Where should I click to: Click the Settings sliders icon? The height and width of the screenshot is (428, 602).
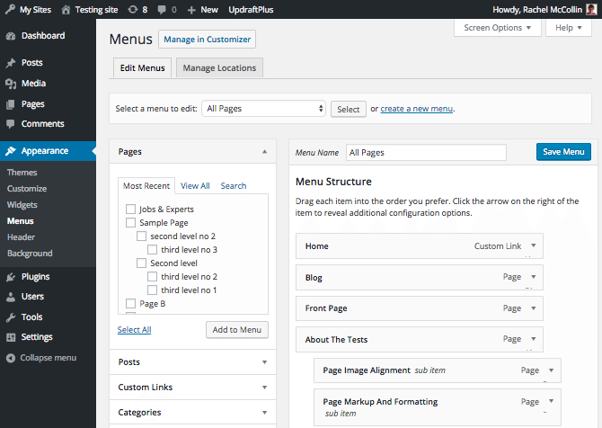[x=11, y=337]
